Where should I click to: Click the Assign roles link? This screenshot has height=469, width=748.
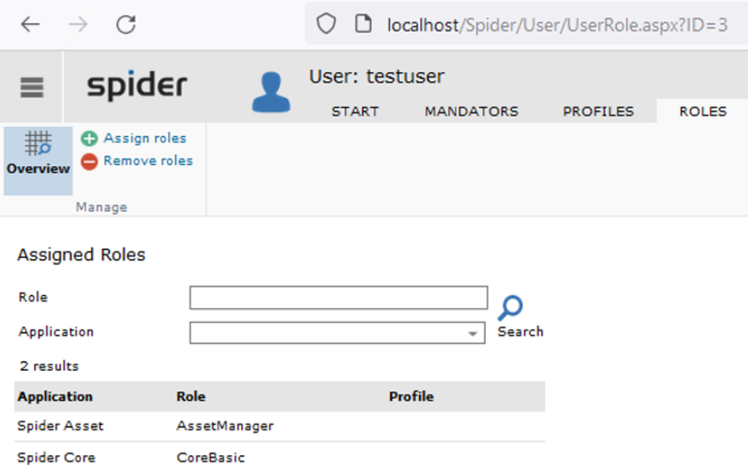[x=145, y=138]
